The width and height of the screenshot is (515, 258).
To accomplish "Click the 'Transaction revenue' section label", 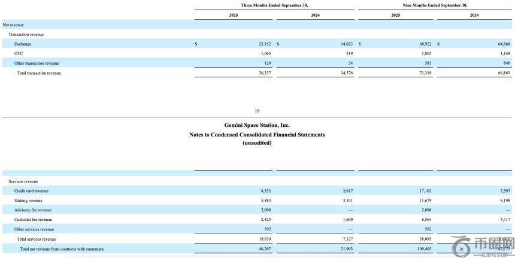I will 26,34.
